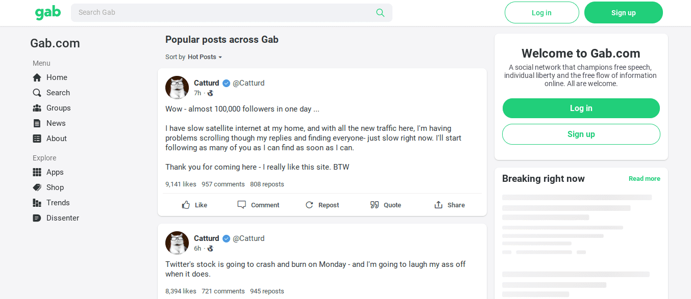Click the search magnifier icon in the search bar

pyautogui.click(x=380, y=13)
